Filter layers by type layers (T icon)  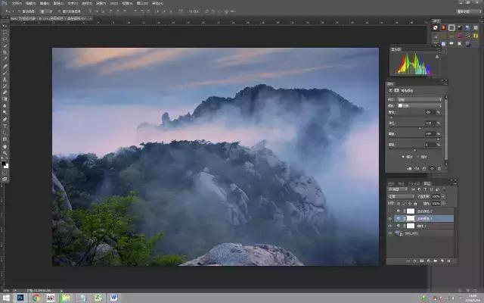[x=425, y=189]
